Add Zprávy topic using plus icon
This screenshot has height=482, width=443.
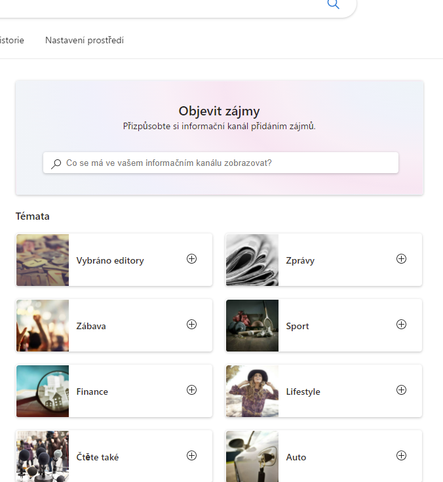(401, 259)
